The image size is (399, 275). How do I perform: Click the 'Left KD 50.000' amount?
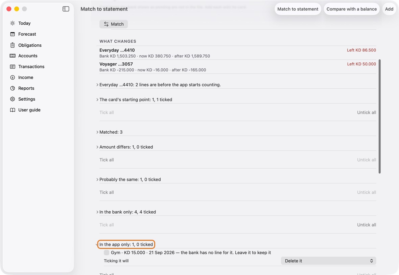[x=361, y=64]
